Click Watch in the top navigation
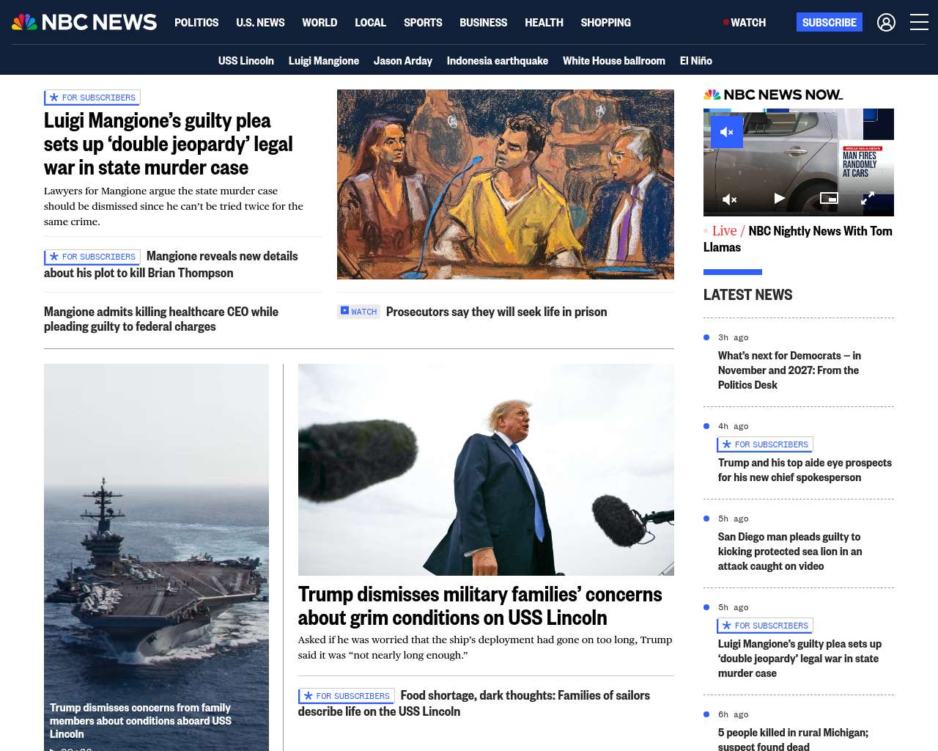Image resolution: width=938 pixels, height=751 pixels. click(x=745, y=23)
